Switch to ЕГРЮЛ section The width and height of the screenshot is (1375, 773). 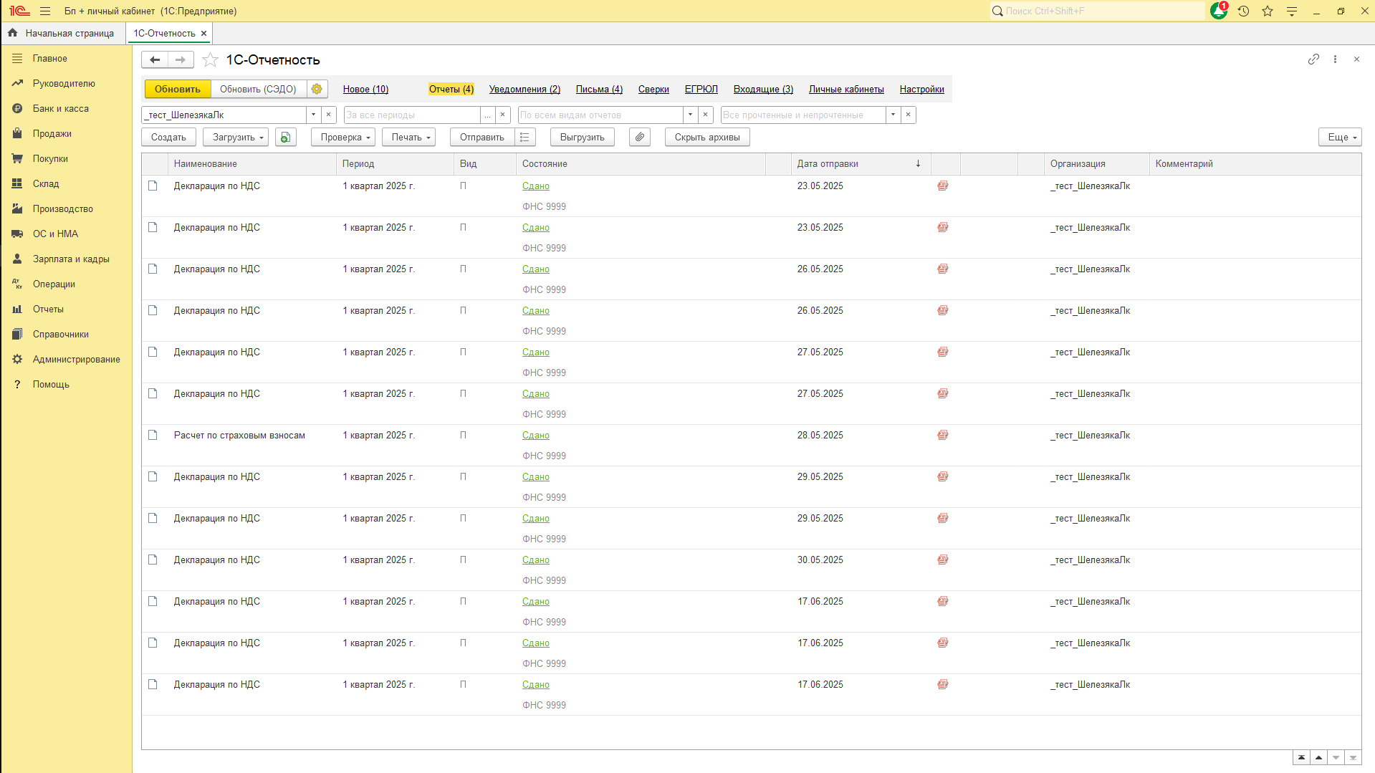click(701, 89)
